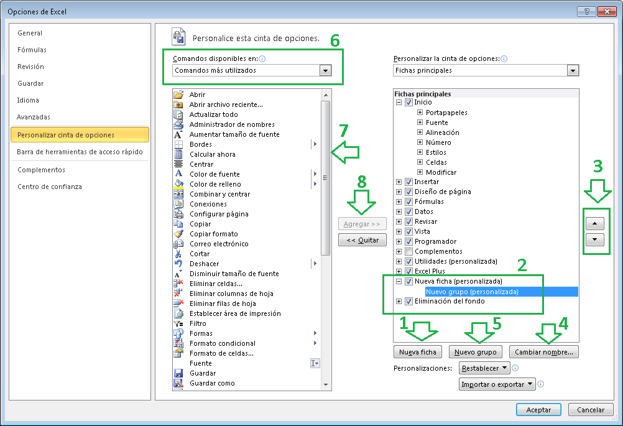Open the Importar o exportar dropdown
623x426 pixels.
pyautogui.click(x=497, y=384)
